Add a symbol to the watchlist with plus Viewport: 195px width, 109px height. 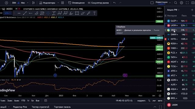coord(192,10)
